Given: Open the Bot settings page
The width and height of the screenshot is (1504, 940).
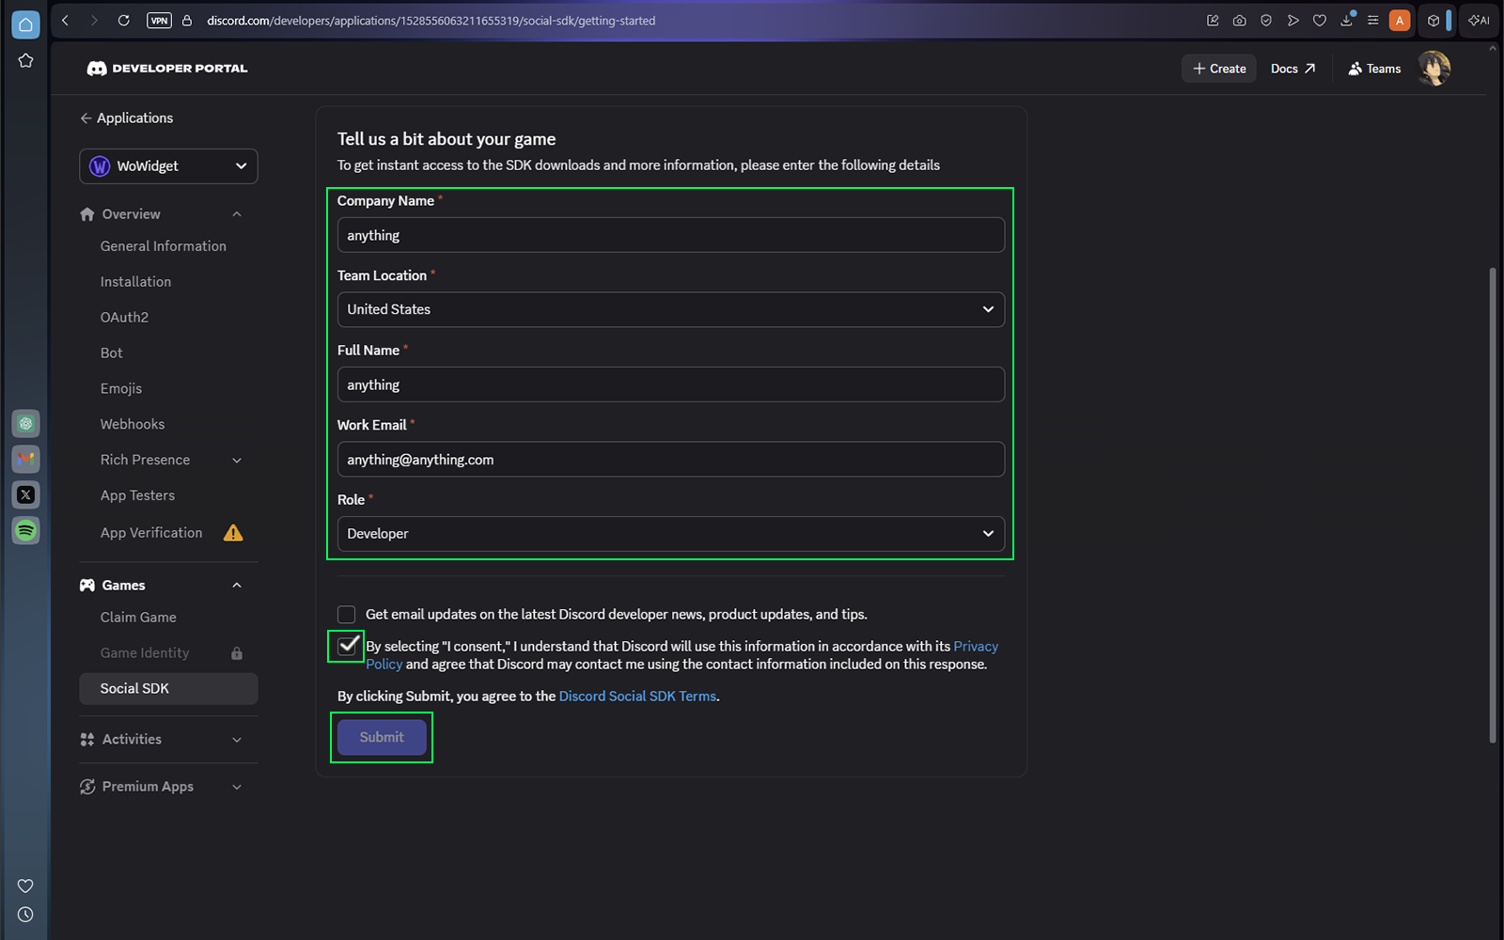Looking at the screenshot, I should 112,353.
